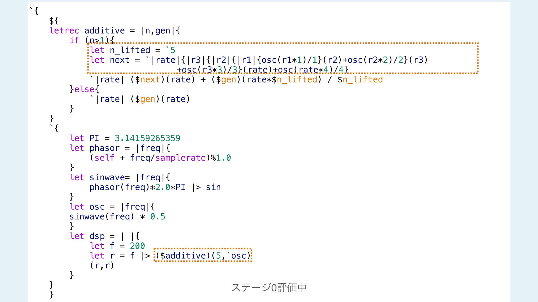538x302 pixels.
Task: Click the 'sin' function after pipe operator
Action: tap(213, 187)
